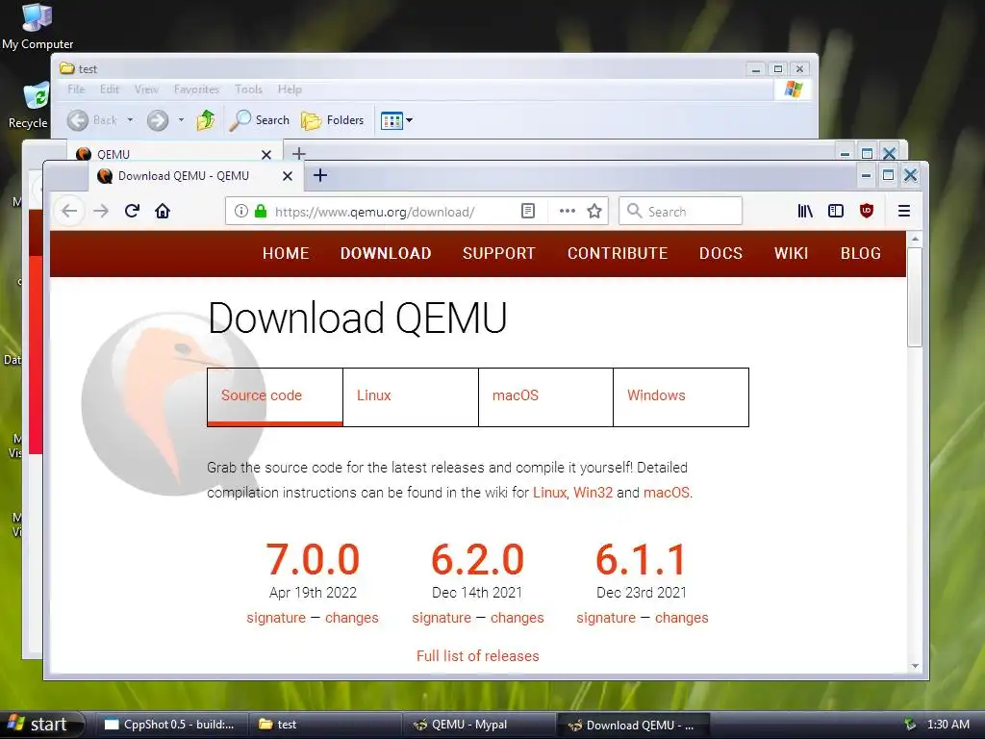
Task: Click the browser Search box
Action: click(680, 211)
